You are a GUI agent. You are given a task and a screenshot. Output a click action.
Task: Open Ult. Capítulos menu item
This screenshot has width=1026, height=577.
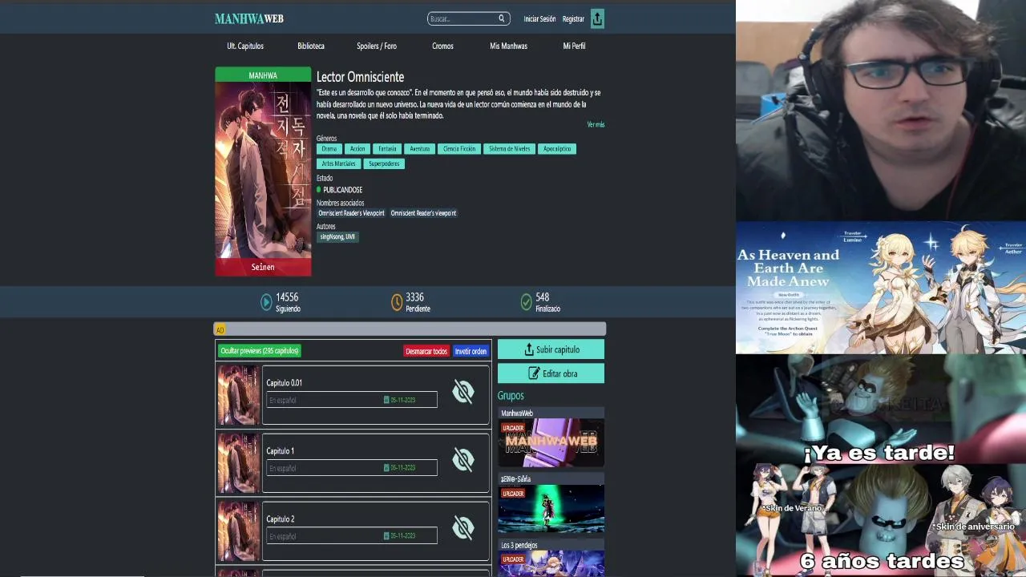coord(245,46)
